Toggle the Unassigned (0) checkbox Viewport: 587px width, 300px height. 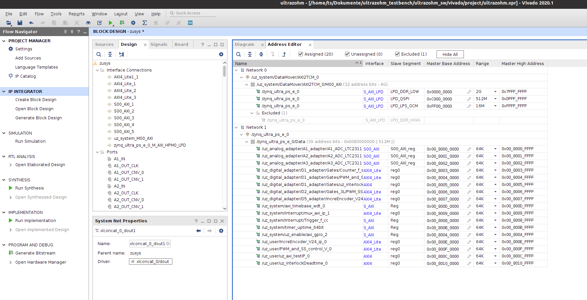coord(347,54)
